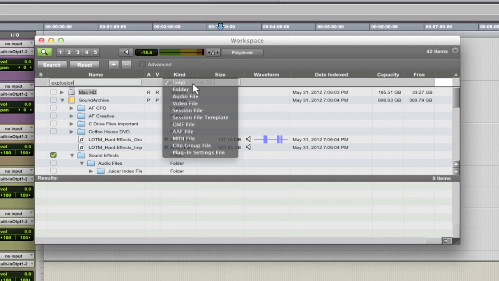Sort by the Size column header

click(x=220, y=75)
